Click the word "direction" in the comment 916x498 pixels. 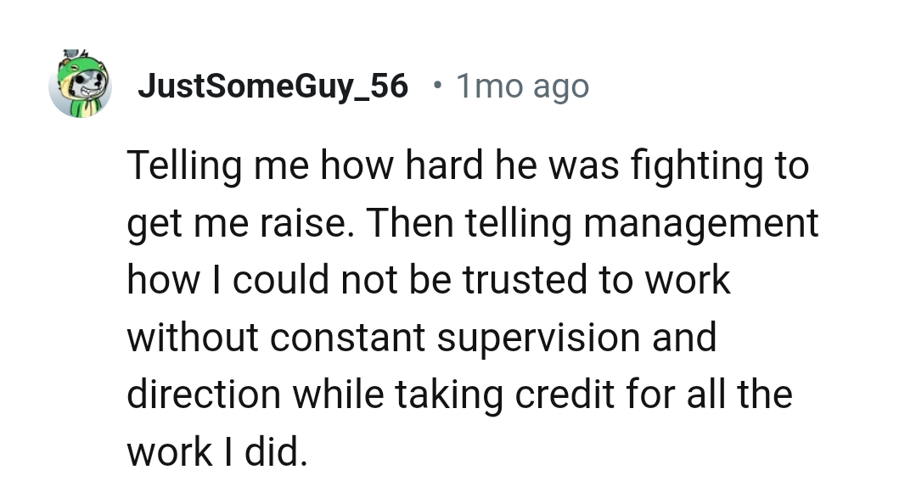coord(204,395)
